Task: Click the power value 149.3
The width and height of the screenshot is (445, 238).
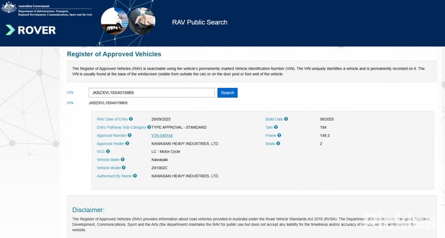Action: tap(324, 136)
